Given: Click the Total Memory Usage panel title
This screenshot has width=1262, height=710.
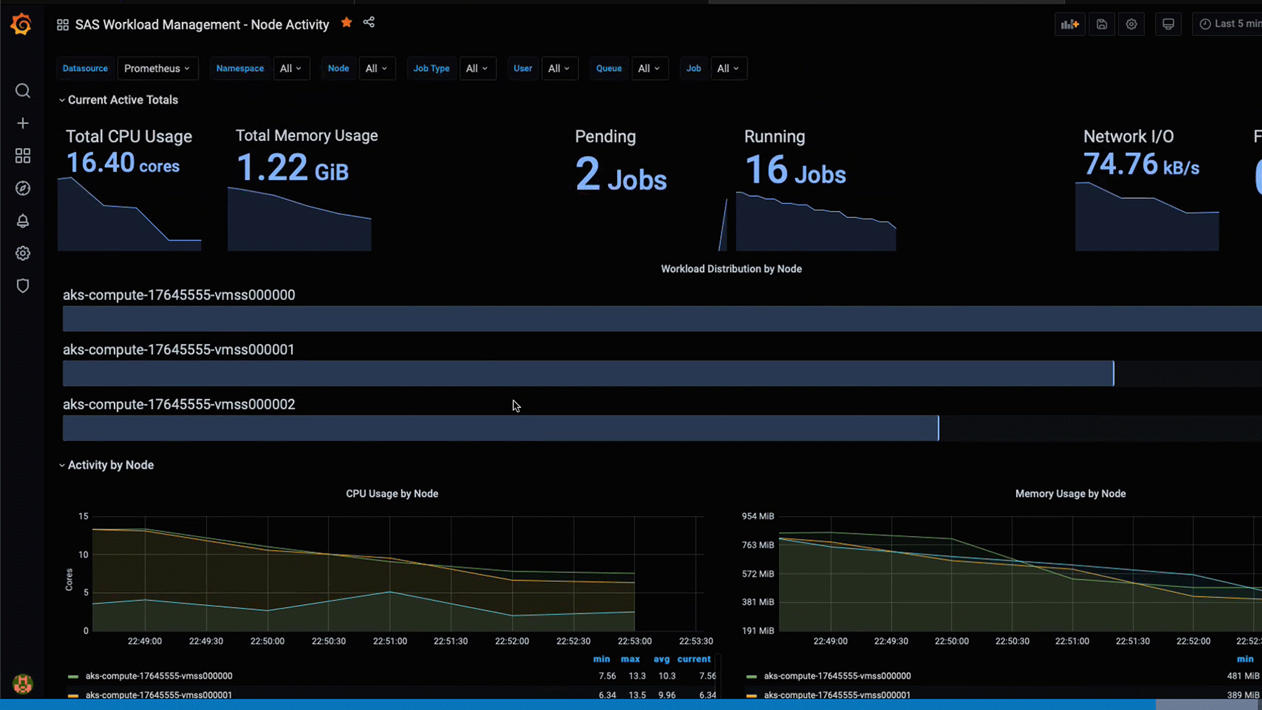Looking at the screenshot, I should pos(306,136).
